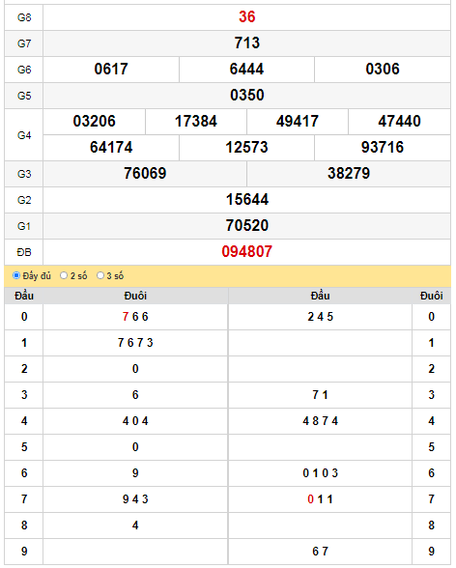Click the G5 result 0350
This screenshot has width=456, height=568.
pos(246,96)
